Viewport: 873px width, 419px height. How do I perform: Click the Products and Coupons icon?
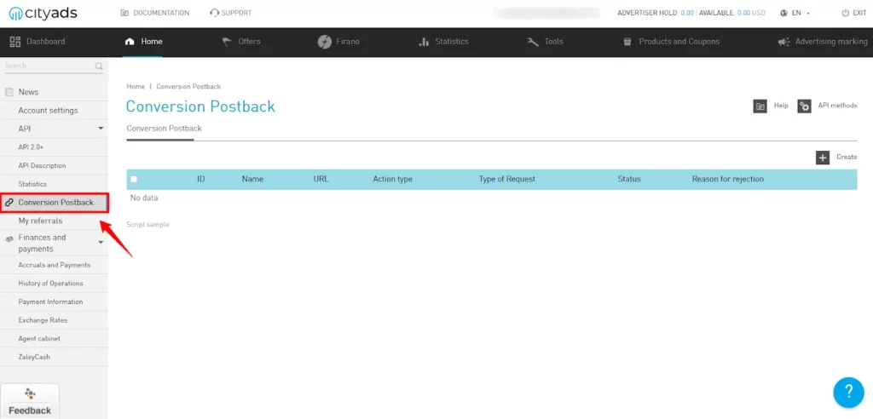coord(627,42)
